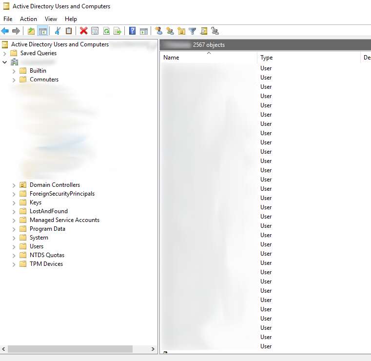Select the TPM Devices tree item
The height and width of the screenshot is (361, 371).
click(x=46, y=263)
